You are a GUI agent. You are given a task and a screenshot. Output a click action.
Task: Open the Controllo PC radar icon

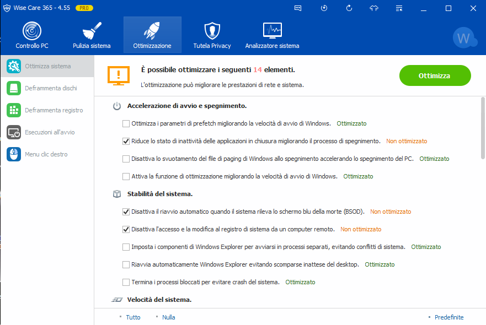(32, 31)
